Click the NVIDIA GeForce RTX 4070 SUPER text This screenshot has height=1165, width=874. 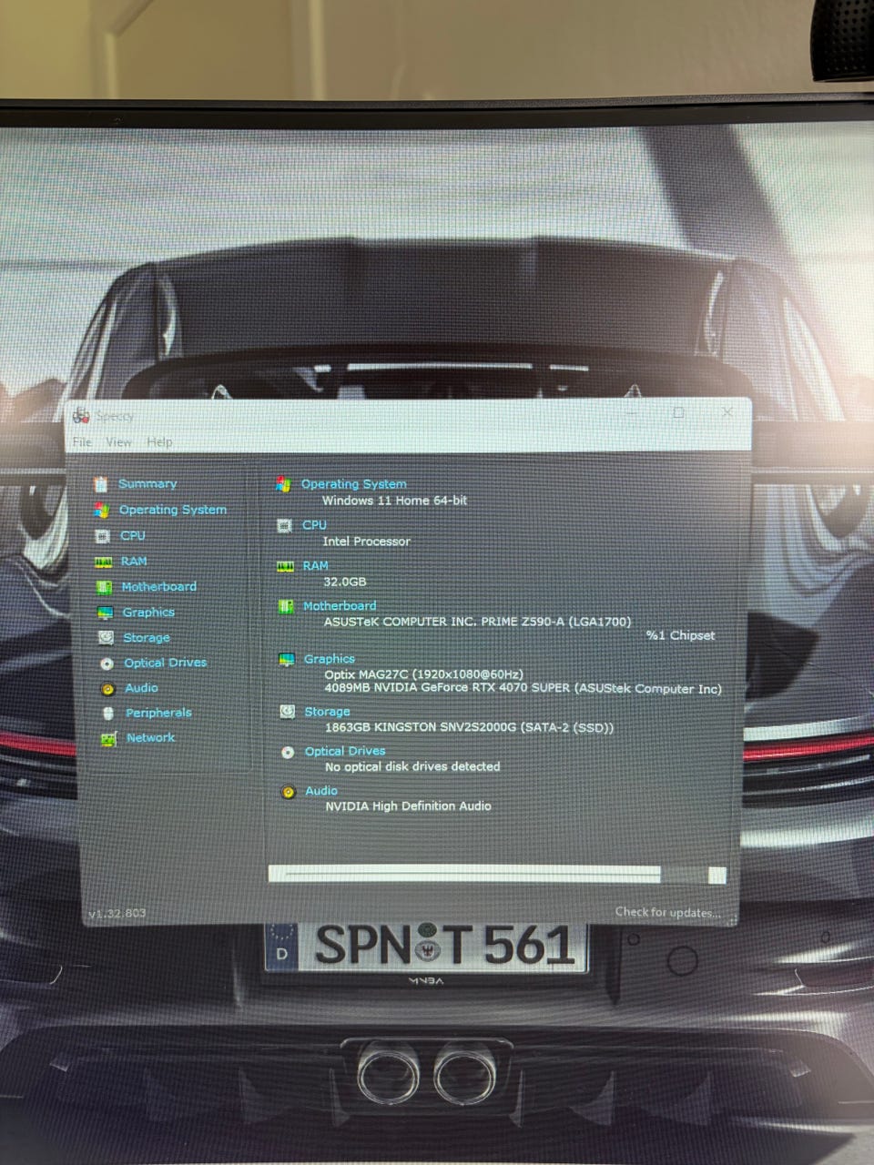point(523,688)
